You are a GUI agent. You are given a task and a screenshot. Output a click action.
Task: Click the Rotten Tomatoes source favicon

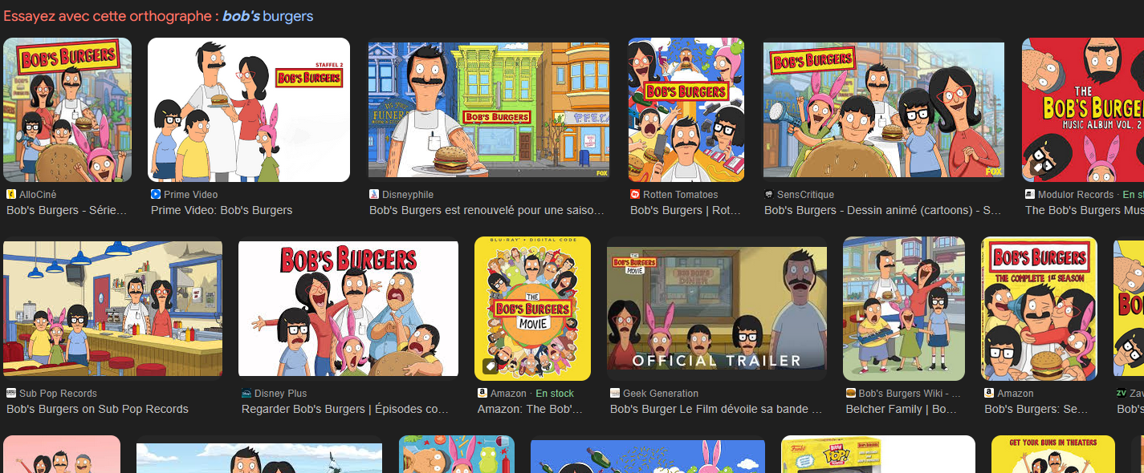635,195
